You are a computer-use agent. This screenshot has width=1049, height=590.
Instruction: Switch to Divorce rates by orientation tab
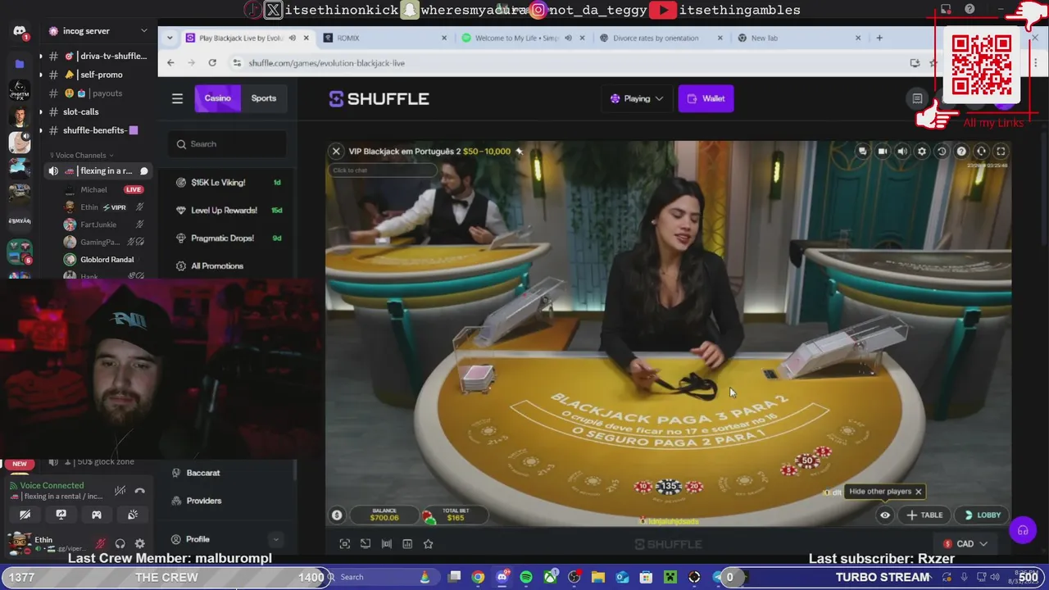[661, 38]
